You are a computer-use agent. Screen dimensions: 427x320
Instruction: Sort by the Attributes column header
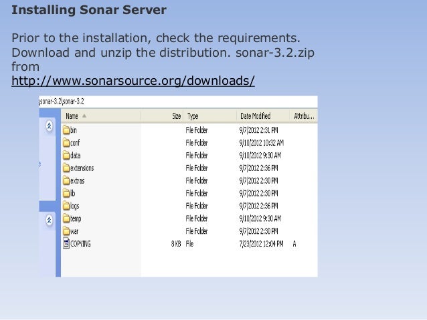click(303, 116)
